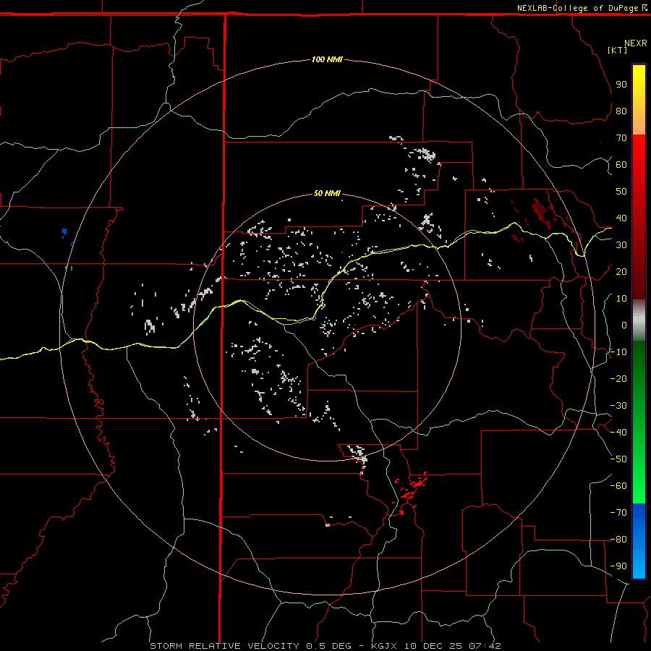
Task: Click the -90 value on the velocity scale
Action: (618, 566)
